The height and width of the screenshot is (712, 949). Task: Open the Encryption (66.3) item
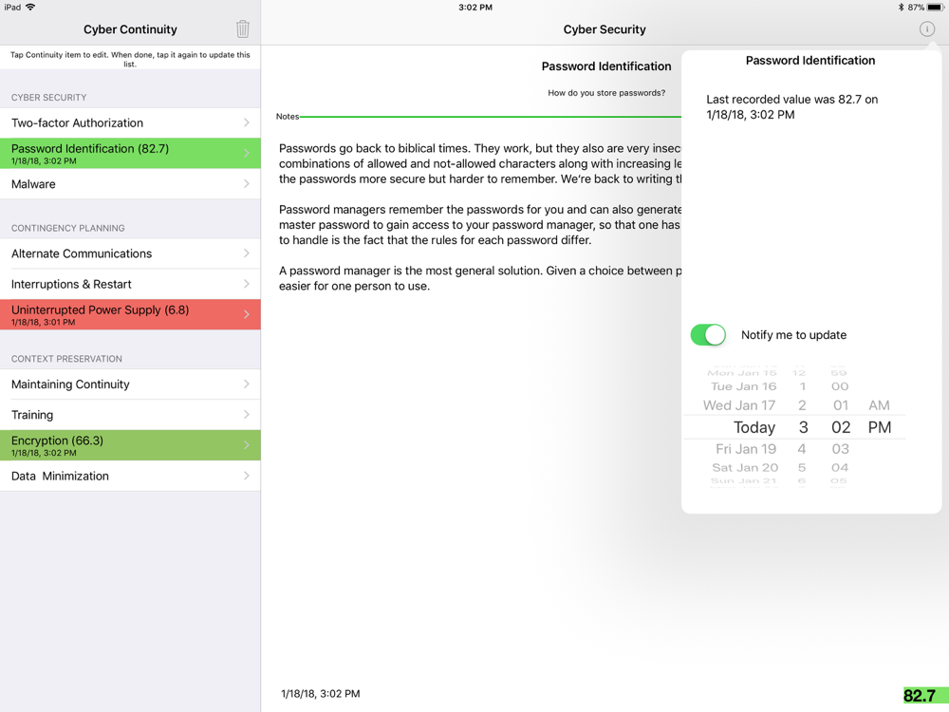tap(130, 445)
